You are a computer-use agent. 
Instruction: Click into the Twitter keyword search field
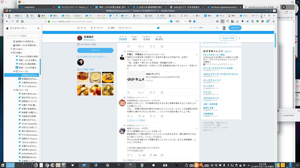pos(202,28)
